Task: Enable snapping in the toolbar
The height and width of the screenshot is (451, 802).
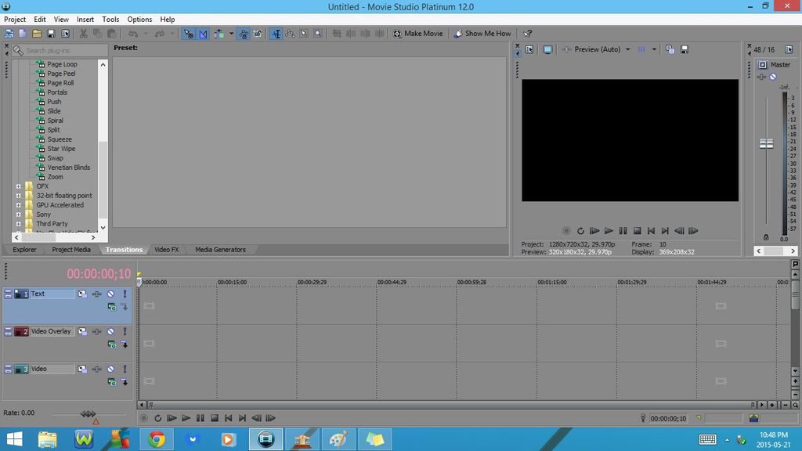Action: click(276, 33)
